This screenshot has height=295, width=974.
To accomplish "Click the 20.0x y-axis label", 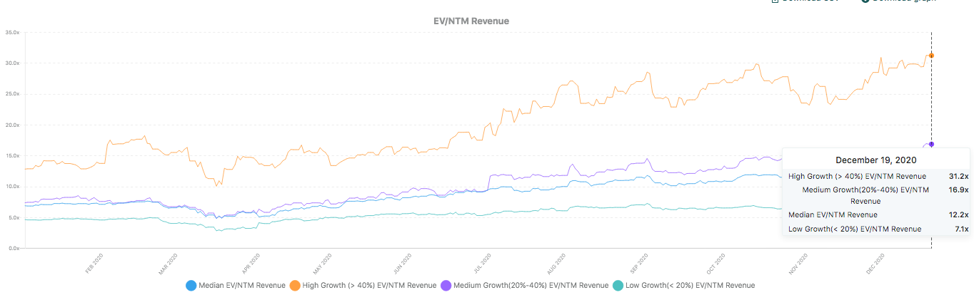I will pos(12,125).
